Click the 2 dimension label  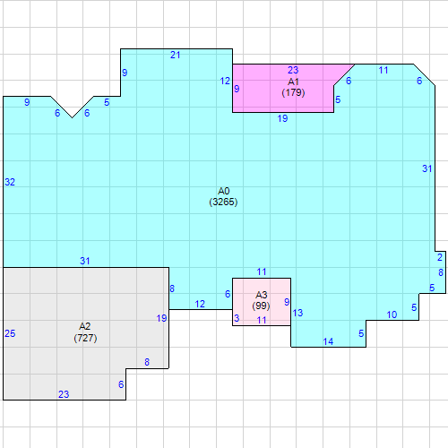[440, 257]
